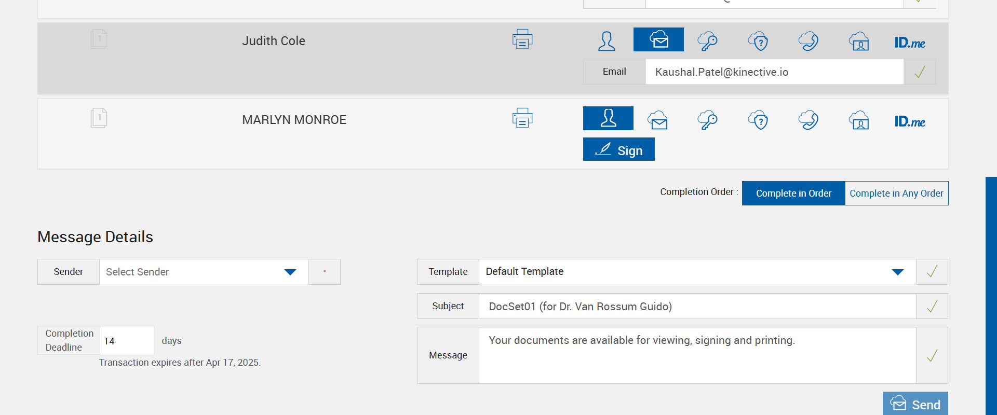Screen dimensions: 997x415
Task: Select email authentication for MARLYN MONROE
Action: click(x=657, y=120)
